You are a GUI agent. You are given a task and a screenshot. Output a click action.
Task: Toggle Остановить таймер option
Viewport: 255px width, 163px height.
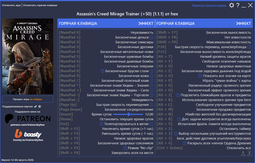(x=235, y=129)
